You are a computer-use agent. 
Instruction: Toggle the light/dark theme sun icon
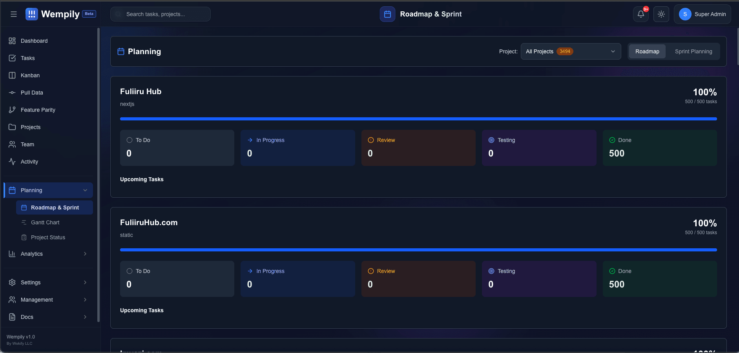tap(661, 14)
